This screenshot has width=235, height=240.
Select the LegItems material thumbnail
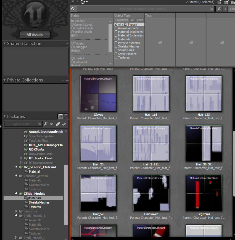coord(204,193)
